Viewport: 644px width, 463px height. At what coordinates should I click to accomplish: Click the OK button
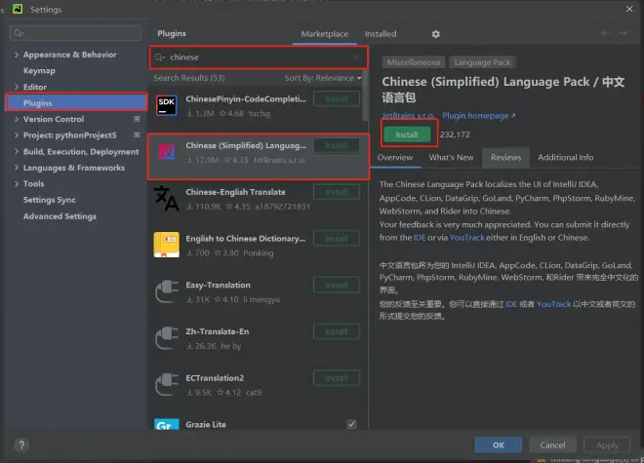pos(499,444)
